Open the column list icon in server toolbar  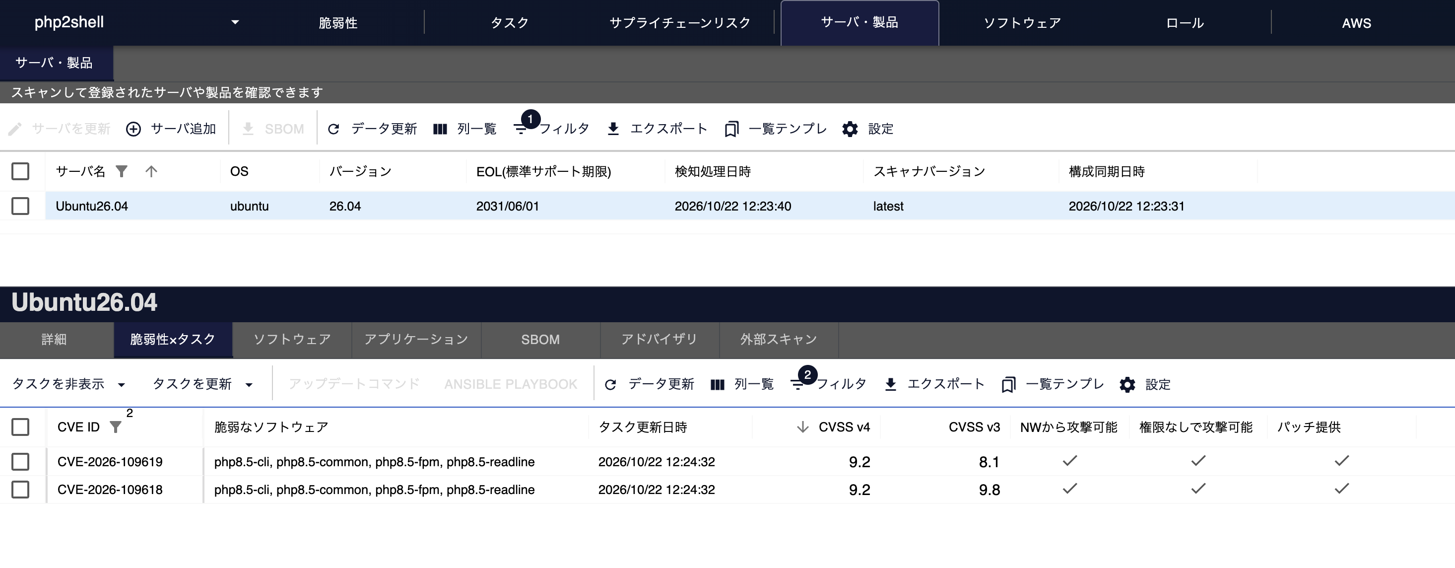pyautogui.click(x=440, y=129)
